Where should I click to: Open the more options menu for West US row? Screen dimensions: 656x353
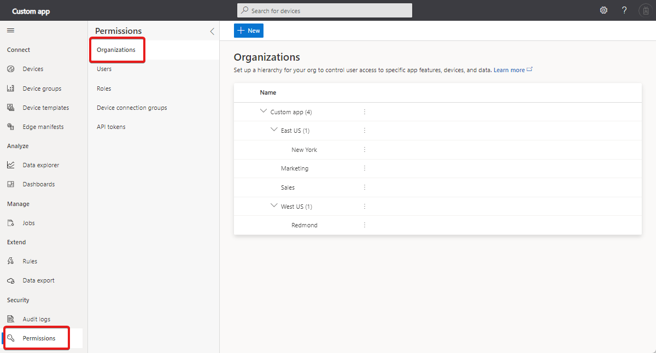(365, 207)
